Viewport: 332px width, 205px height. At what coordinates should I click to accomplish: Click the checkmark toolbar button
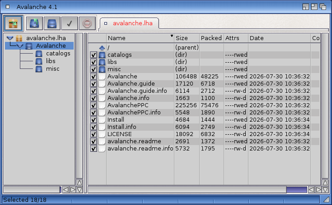pos(70,23)
